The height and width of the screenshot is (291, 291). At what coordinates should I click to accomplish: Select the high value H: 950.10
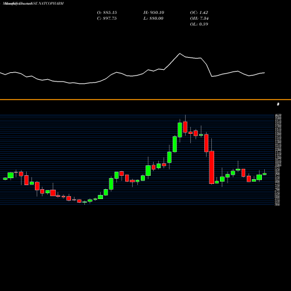click(x=154, y=12)
